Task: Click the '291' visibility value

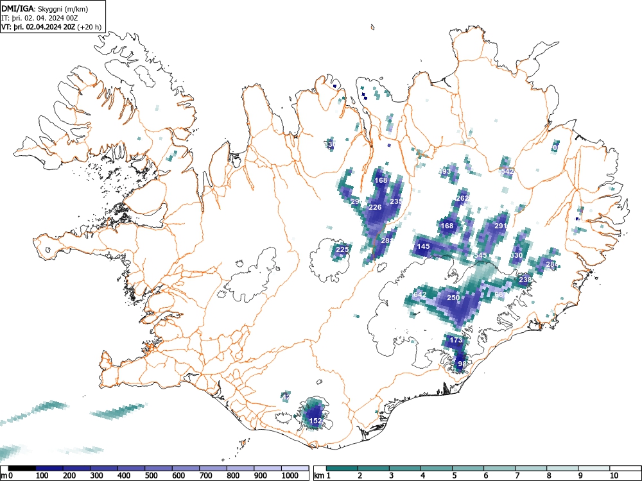Action: (x=501, y=226)
